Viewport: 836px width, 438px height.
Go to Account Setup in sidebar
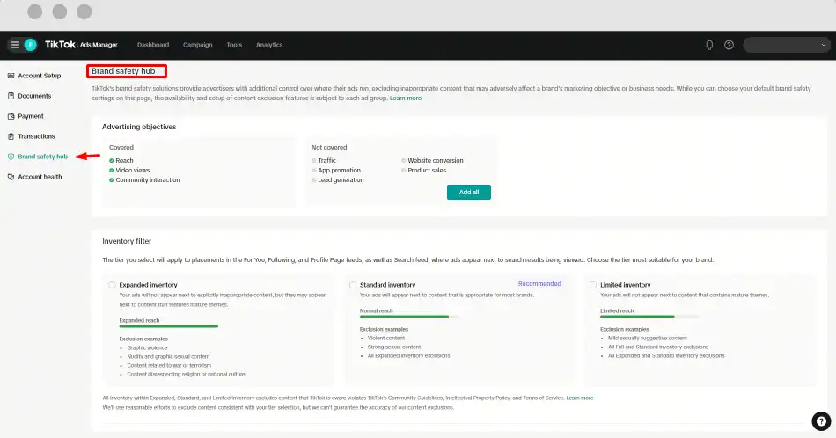click(x=40, y=76)
